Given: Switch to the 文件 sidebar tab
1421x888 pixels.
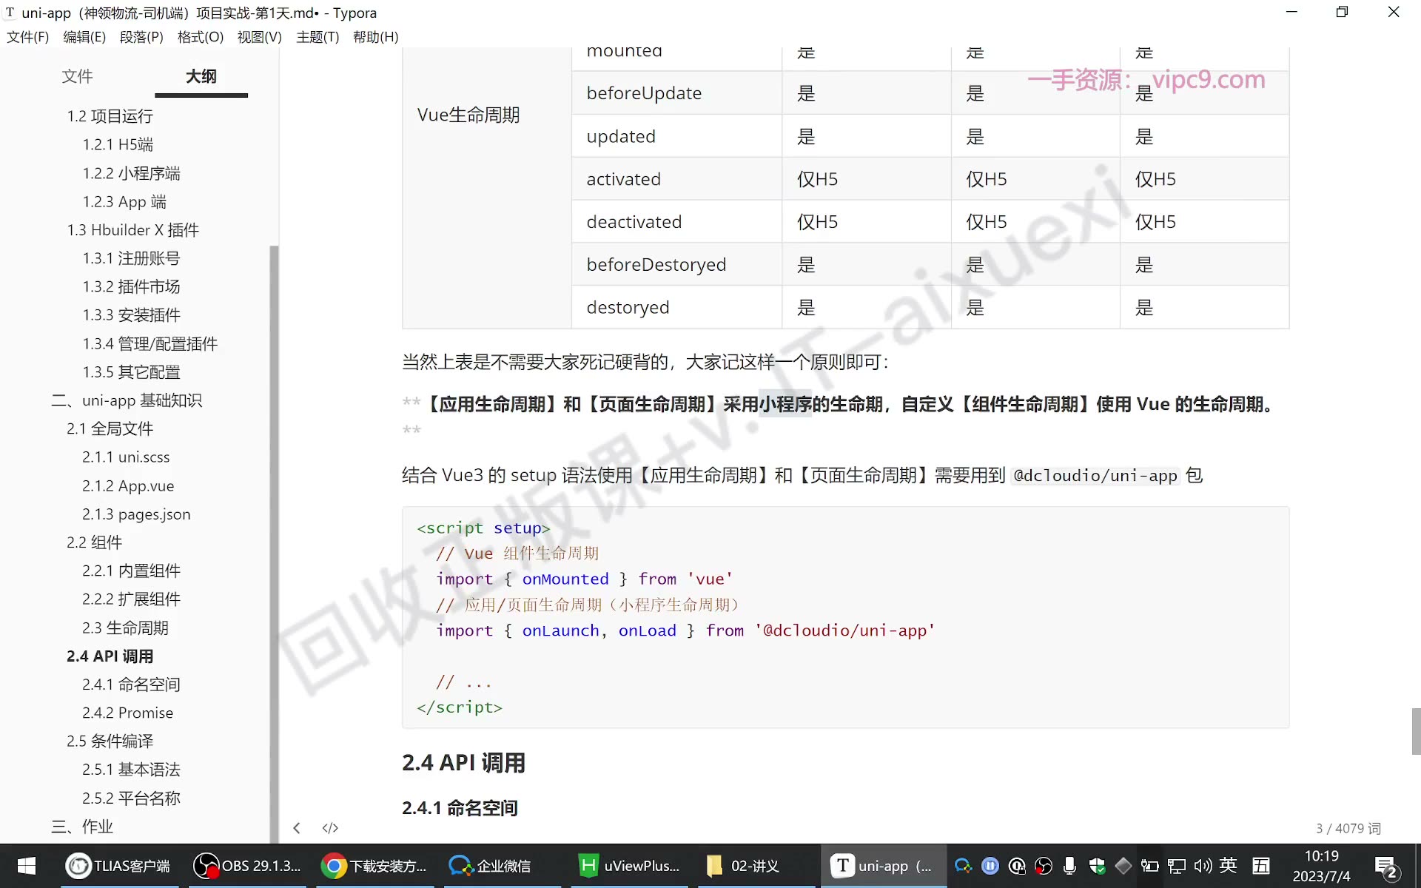Looking at the screenshot, I should [x=77, y=76].
